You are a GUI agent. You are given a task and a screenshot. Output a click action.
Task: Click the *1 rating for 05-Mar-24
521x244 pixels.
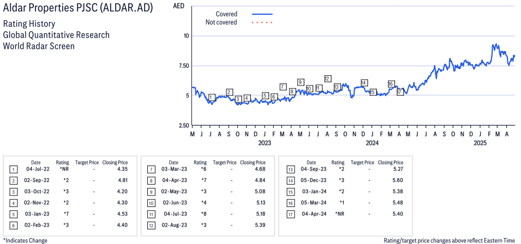(x=342, y=203)
